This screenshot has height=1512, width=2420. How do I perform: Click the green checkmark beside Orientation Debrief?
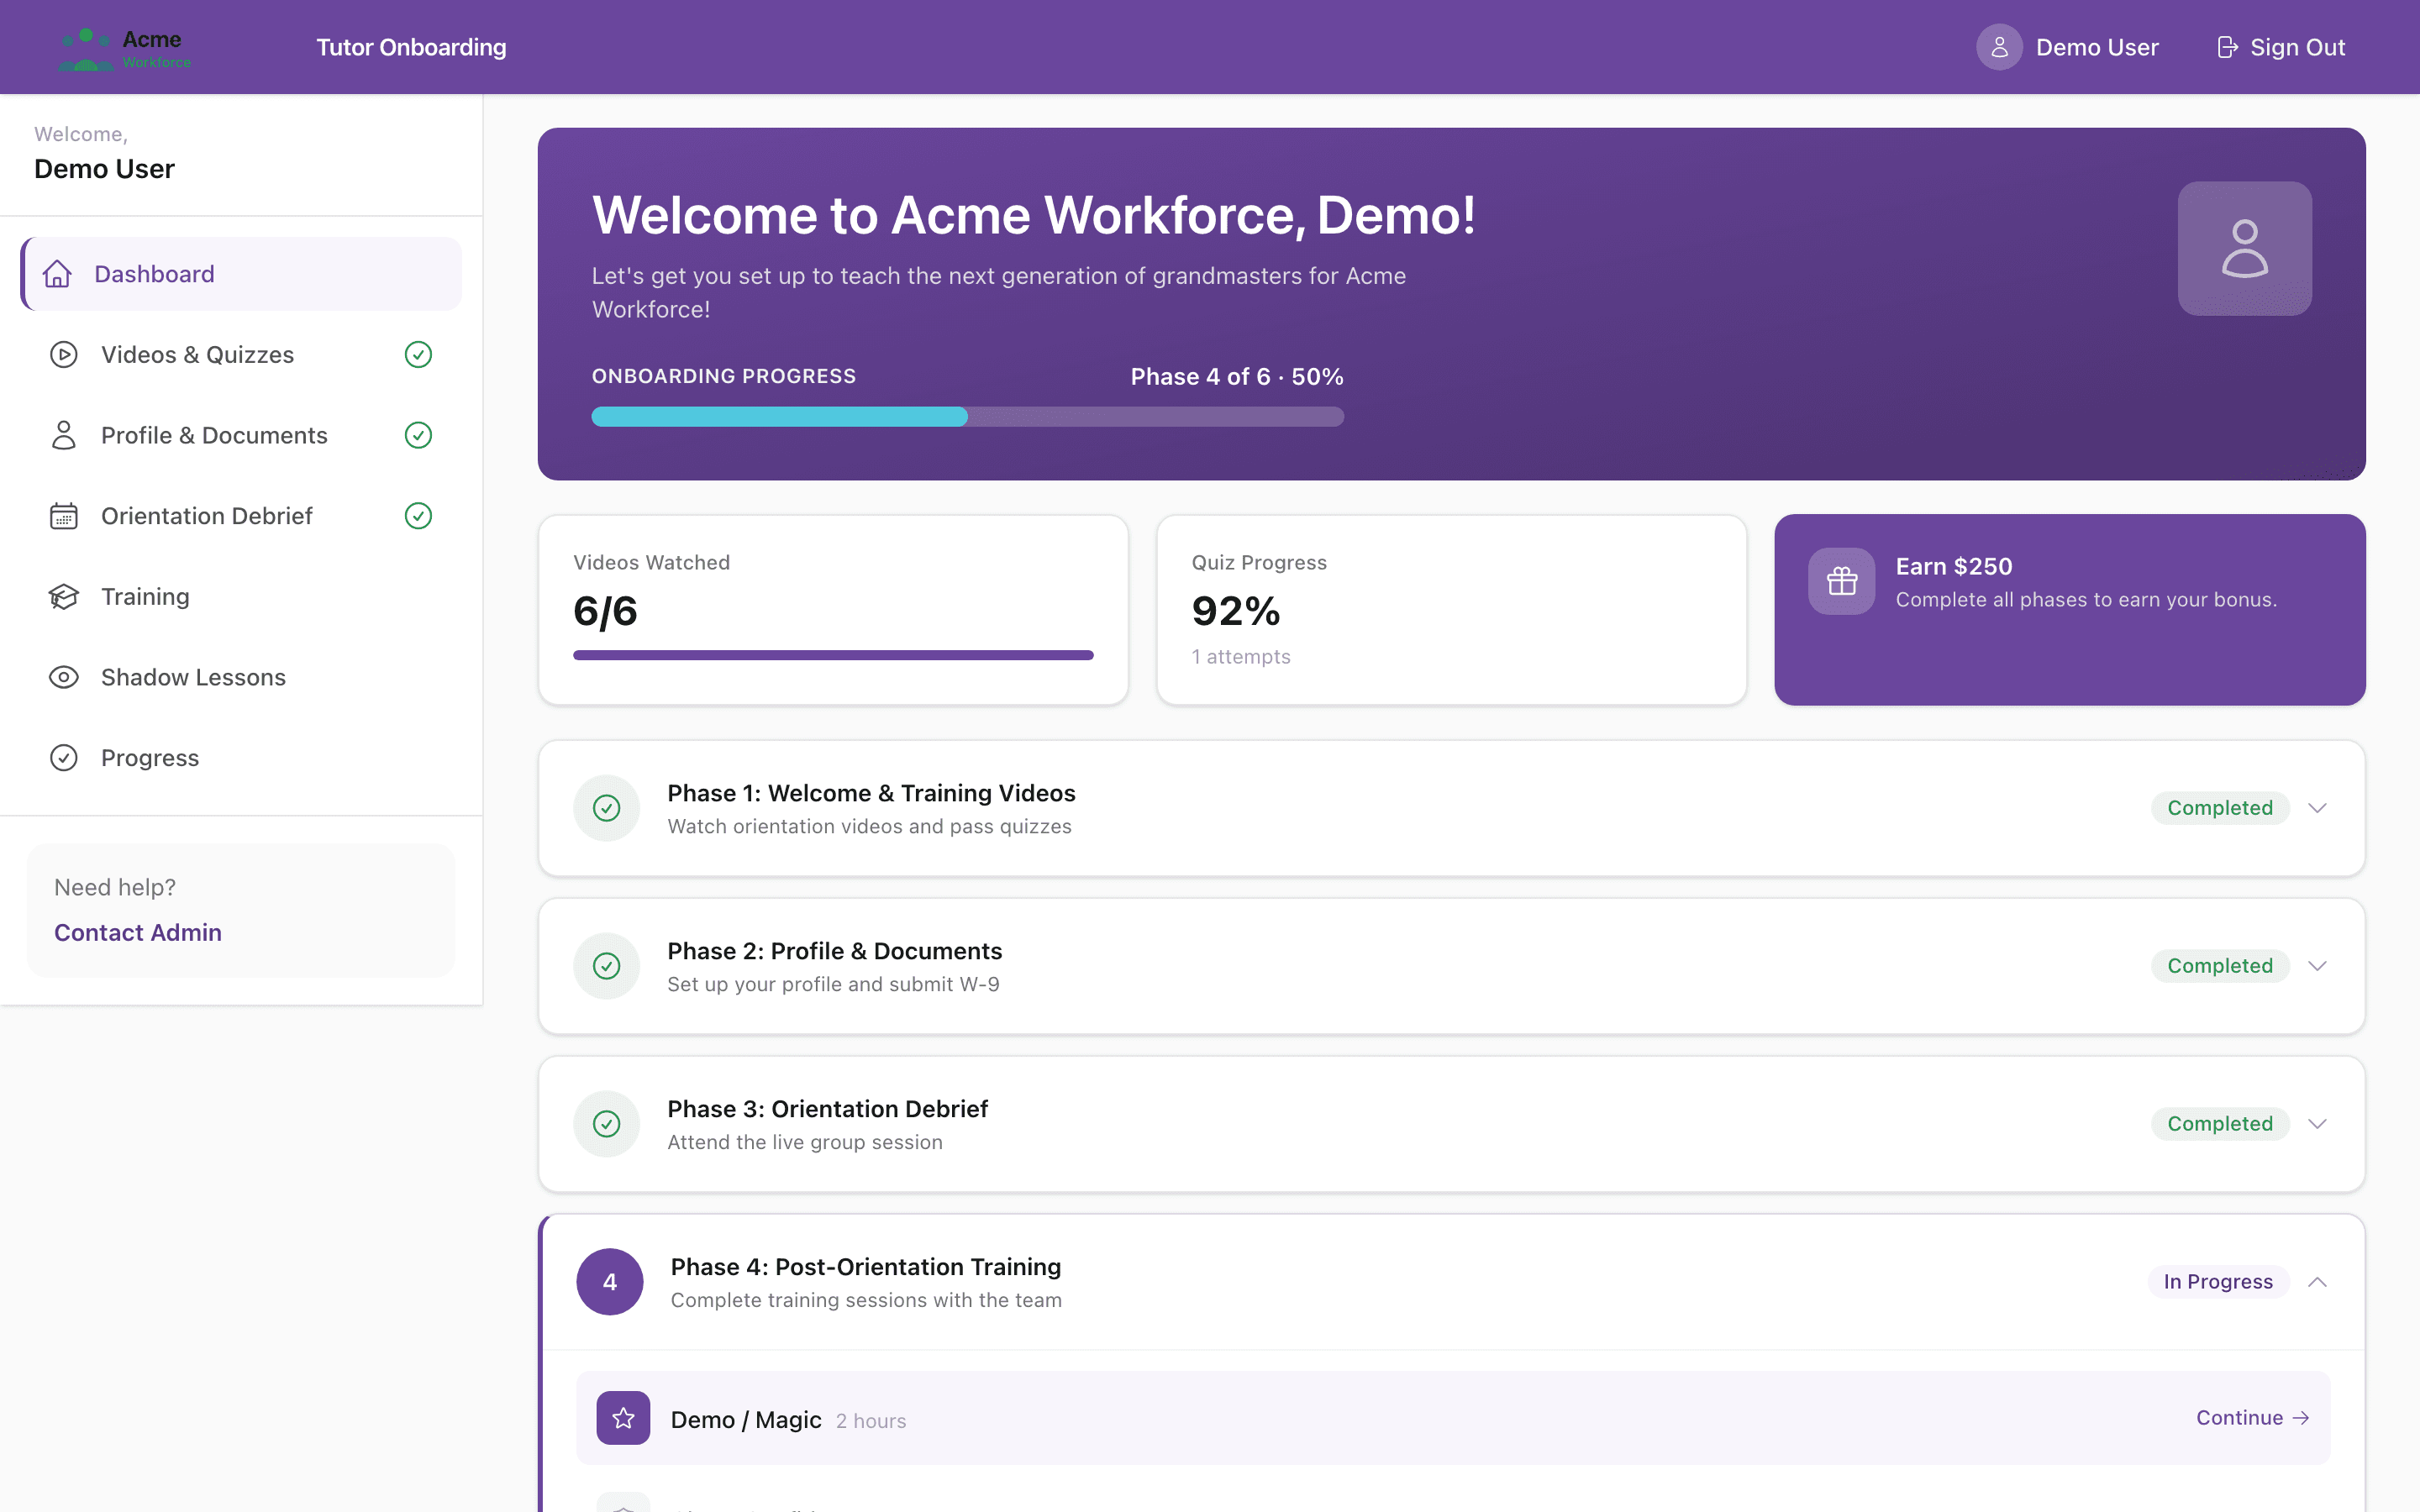pyautogui.click(x=418, y=516)
